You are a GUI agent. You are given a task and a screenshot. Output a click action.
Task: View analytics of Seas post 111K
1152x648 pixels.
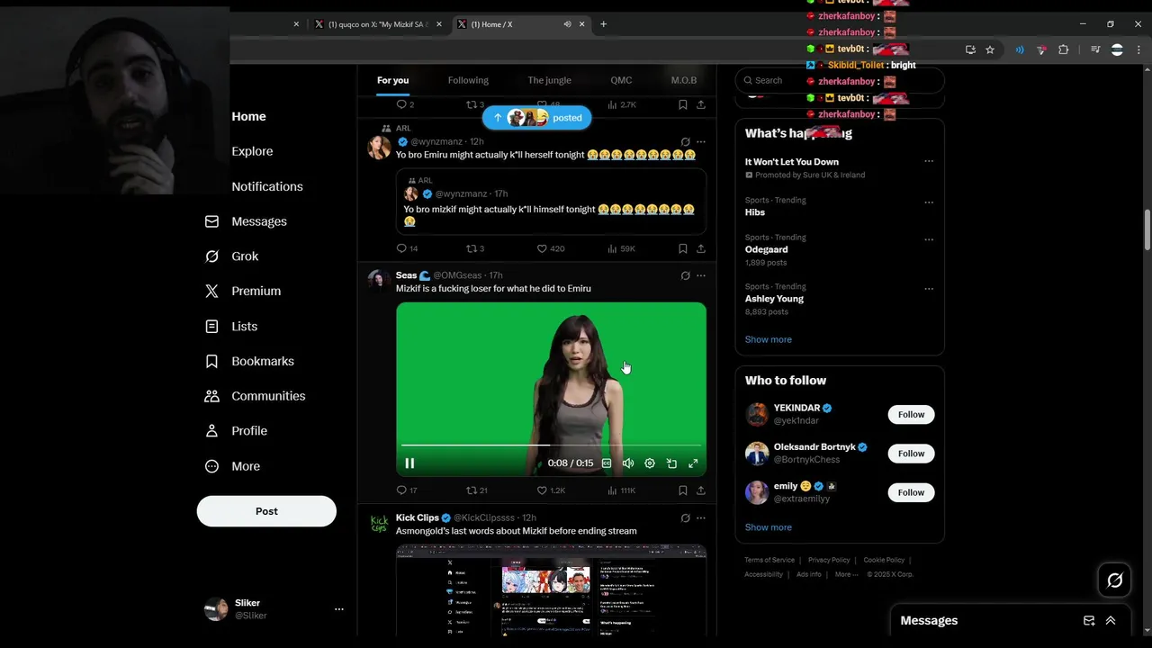click(621, 490)
